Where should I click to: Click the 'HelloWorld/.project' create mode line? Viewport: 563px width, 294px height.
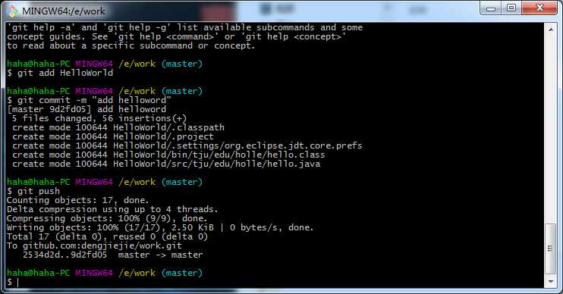click(113, 136)
